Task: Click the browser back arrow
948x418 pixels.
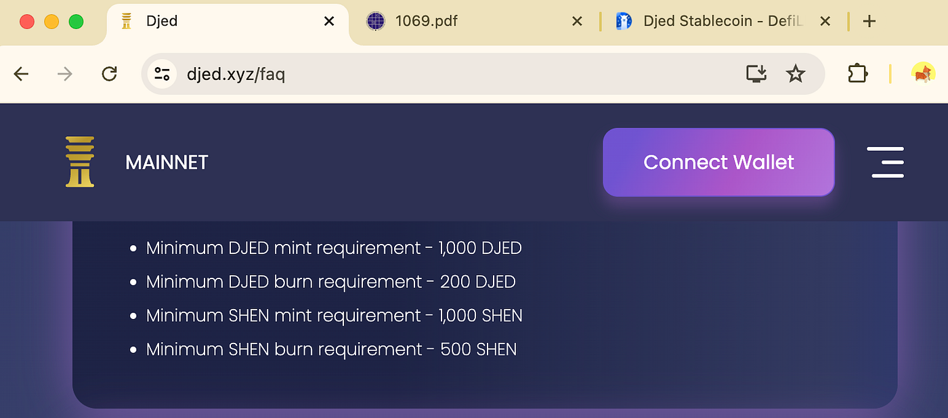Action: [22, 74]
